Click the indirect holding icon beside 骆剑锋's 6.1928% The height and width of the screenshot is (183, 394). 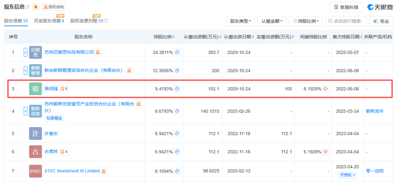click(x=325, y=89)
